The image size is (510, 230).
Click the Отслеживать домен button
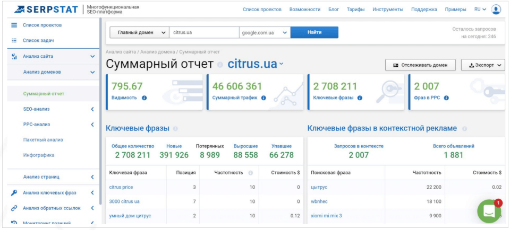pyautogui.click(x=420, y=65)
